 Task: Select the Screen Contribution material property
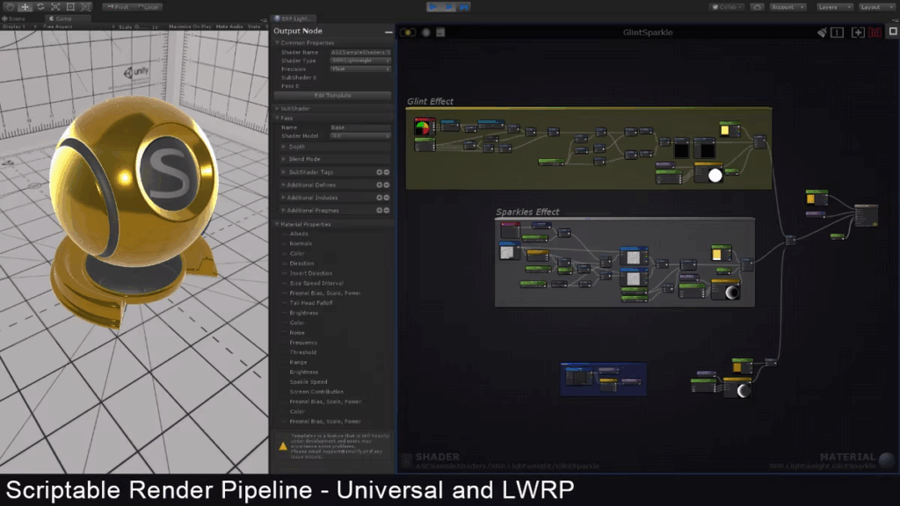(316, 392)
